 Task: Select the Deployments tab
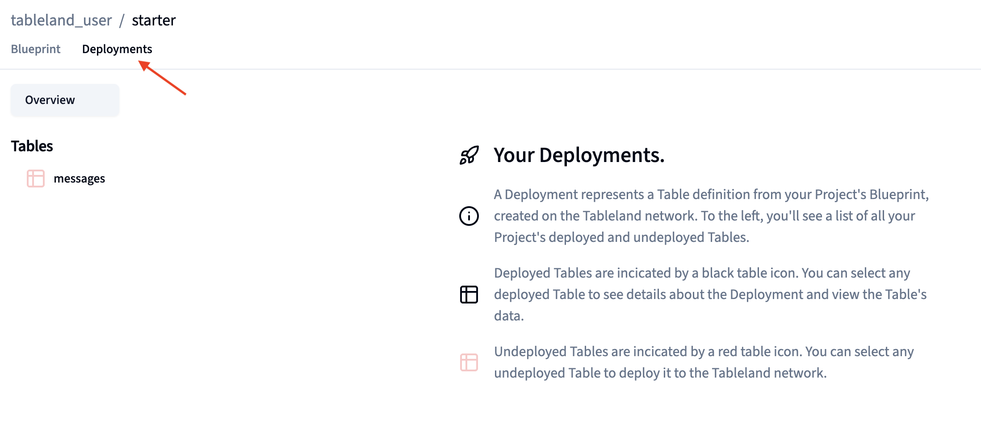coord(117,49)
